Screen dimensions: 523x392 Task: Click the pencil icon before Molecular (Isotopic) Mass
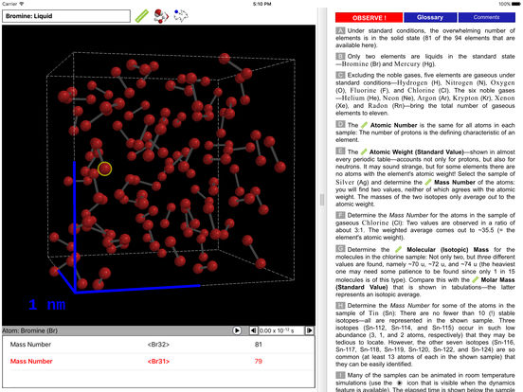click(398, 249)
